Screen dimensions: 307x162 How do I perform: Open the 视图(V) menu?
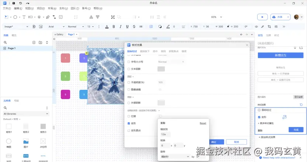pos(30,8)
